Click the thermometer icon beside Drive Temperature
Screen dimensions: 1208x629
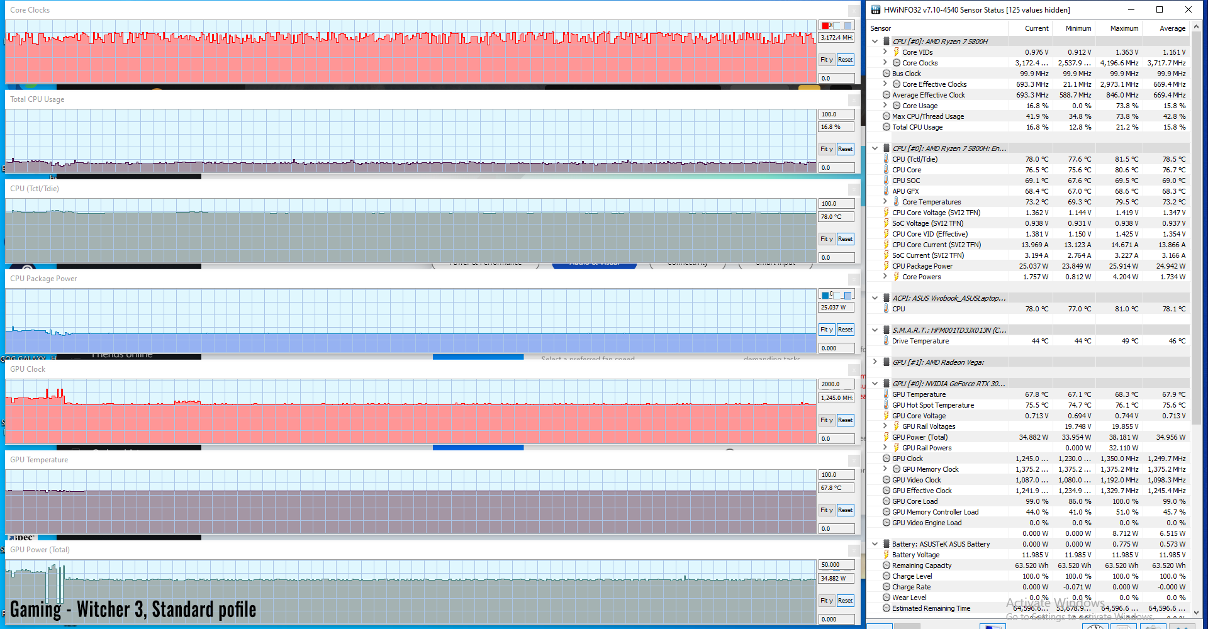tap(886, 341)
